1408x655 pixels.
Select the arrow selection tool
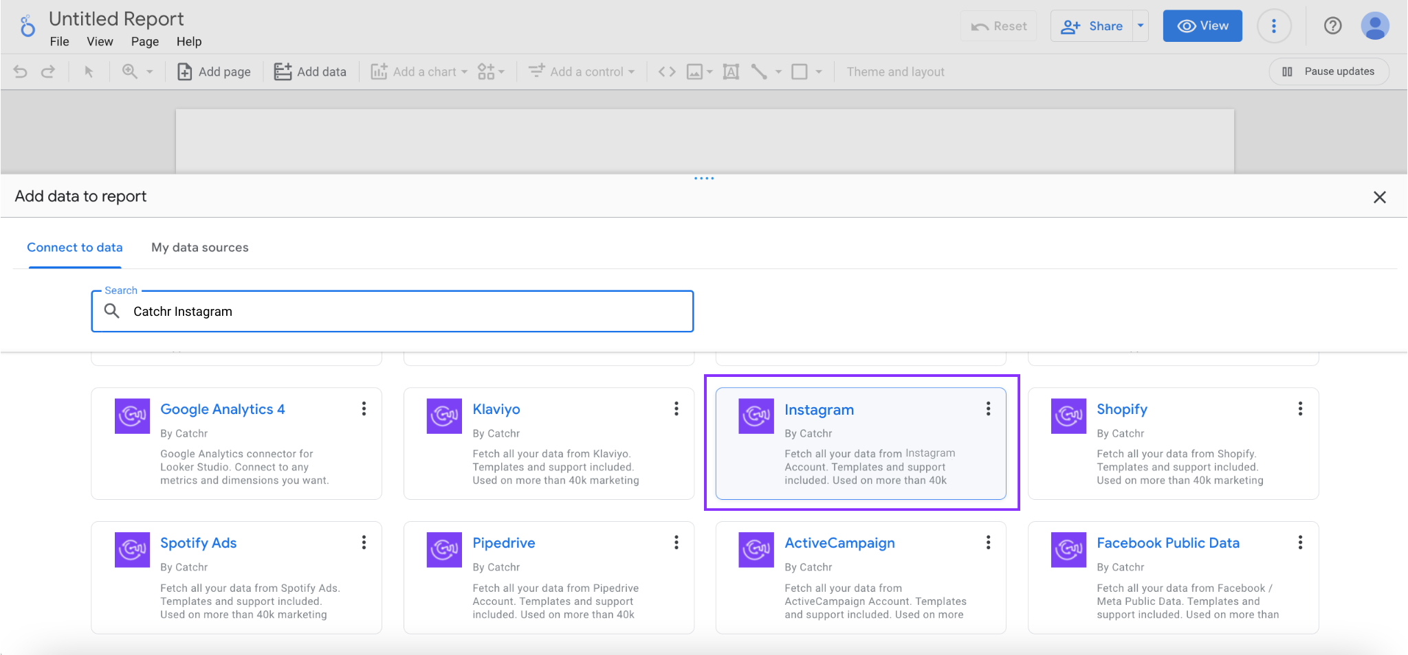[89, 71]
